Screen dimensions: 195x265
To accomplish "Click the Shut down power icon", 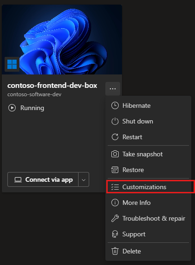I will [115, 121].
